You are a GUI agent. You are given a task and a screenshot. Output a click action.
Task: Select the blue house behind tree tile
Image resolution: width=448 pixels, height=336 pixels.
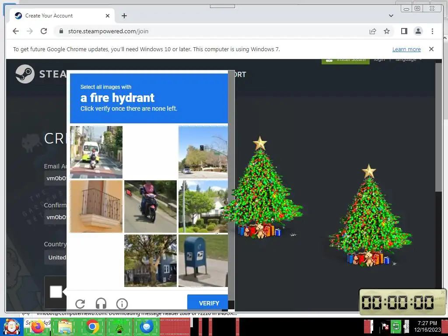150,261
